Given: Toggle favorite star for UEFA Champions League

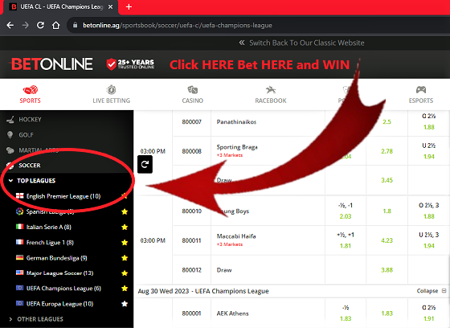Looking at the screenshot, I should tap(125, 288).
